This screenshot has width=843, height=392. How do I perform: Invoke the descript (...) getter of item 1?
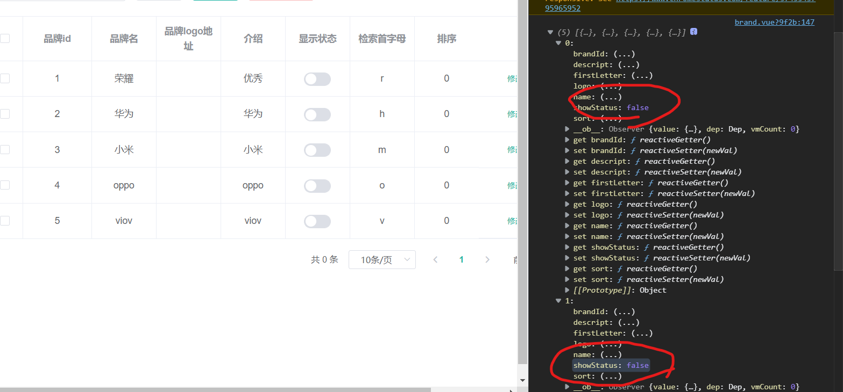tap(629, 322)
